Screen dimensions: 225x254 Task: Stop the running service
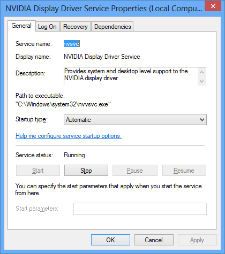[x=86, y=171]
